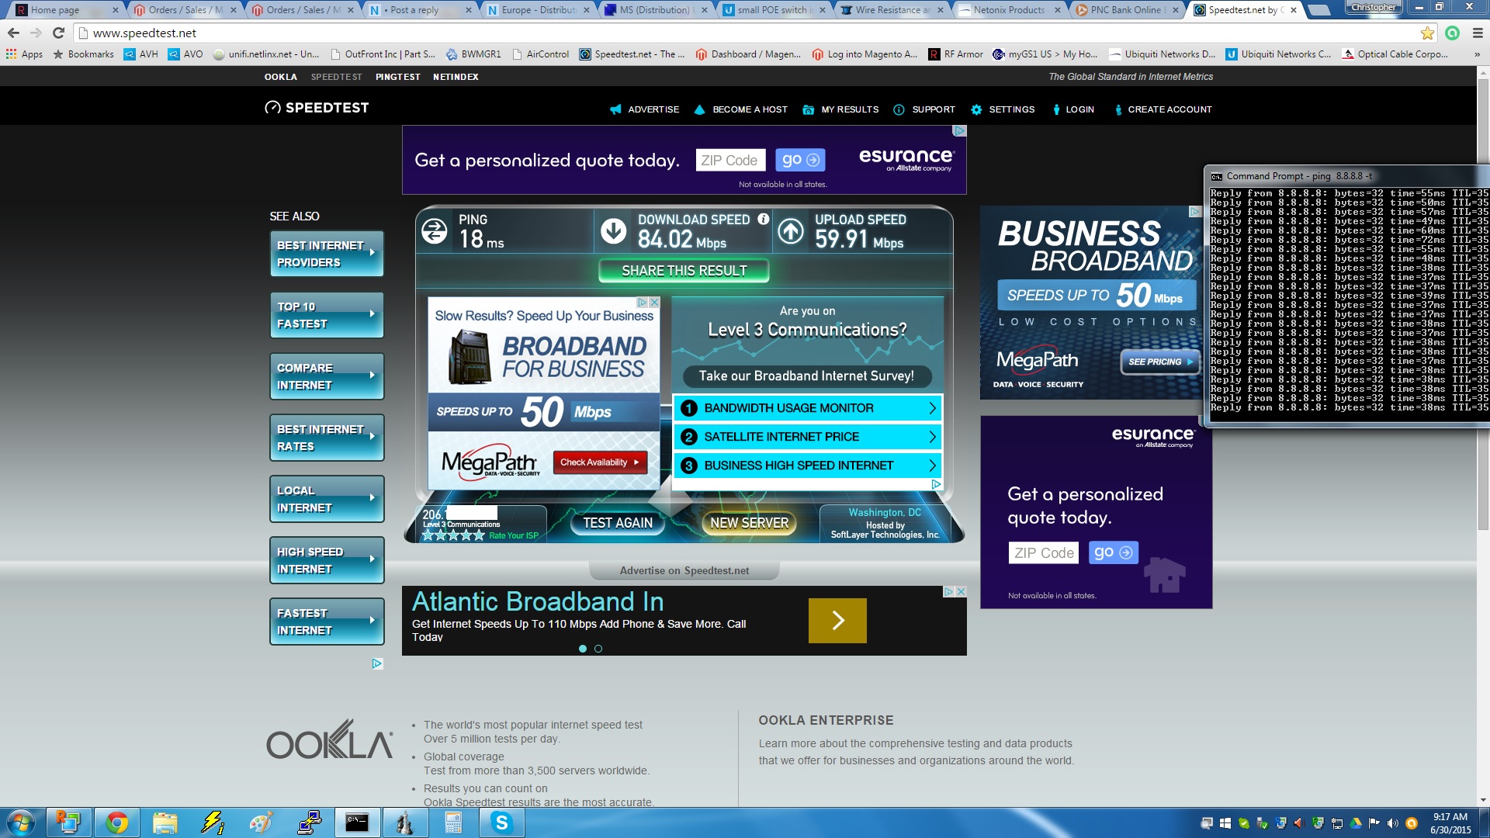Screen dimensions: 1490x838
Task: Select second carousel dot in Atlantic ad
Action: (598, 649)
